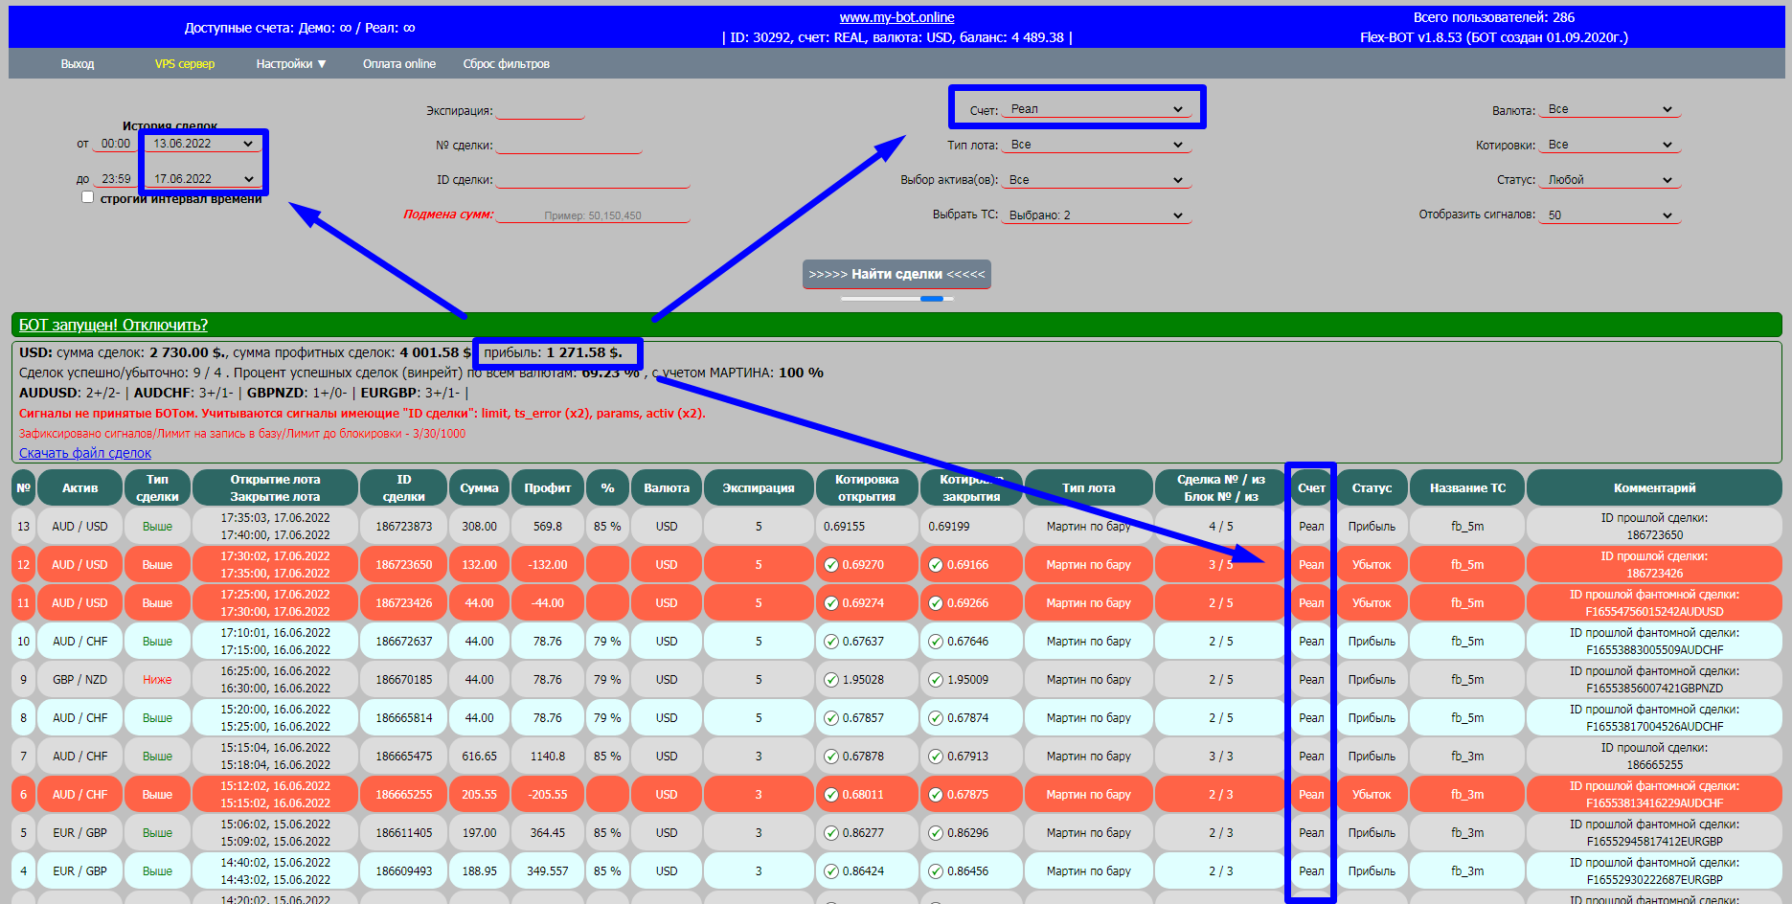Click the Экспирация column header
The height and width of the screenshot is (904, 1792).
[x=758, y=487]
